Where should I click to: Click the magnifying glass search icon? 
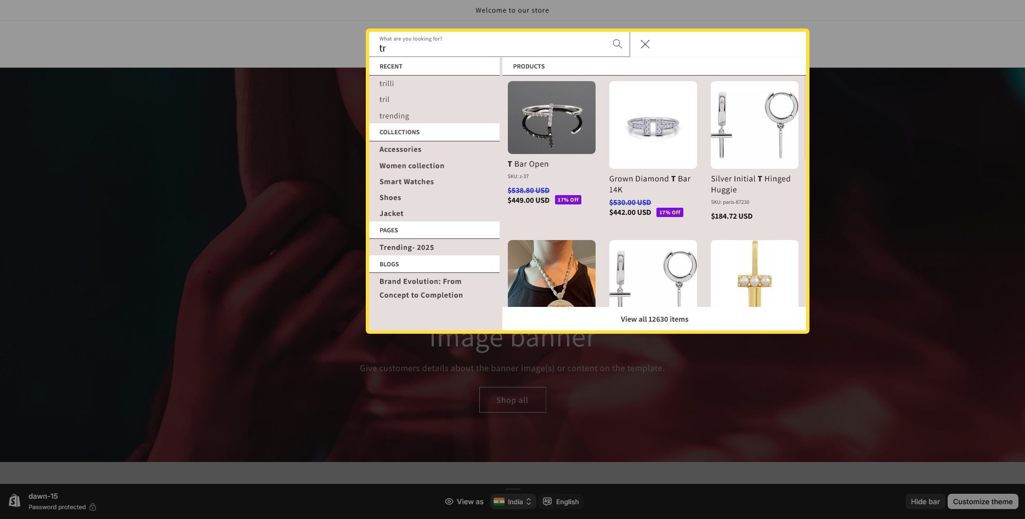point(617,44)
